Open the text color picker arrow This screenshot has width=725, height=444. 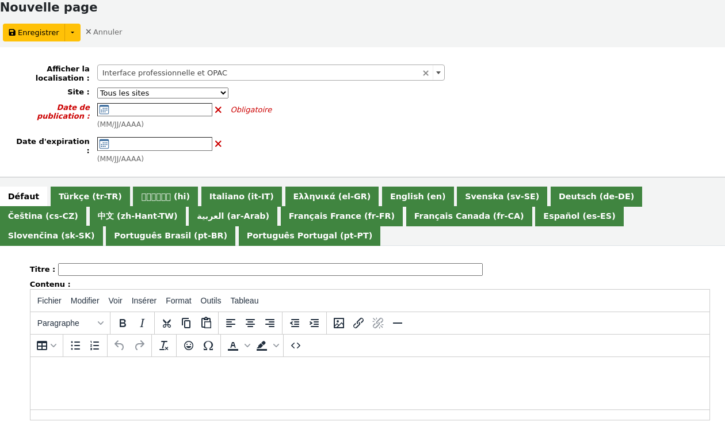pyautogui.click(x=247, y=346)
